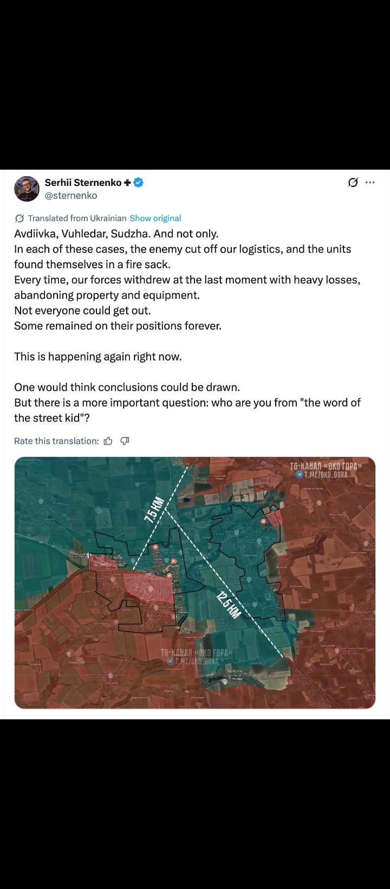Screen dimensions: 390x889
Task: Open the Serhii Sternenko display name
Action: pos(82,183)
